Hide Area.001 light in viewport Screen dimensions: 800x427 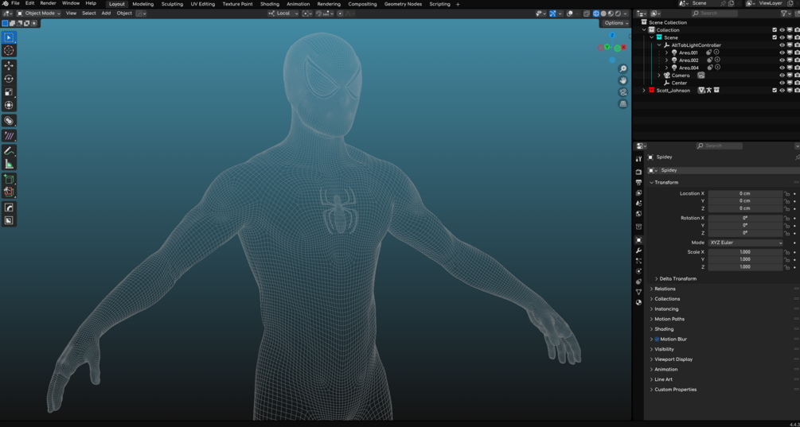coord(782,52)
